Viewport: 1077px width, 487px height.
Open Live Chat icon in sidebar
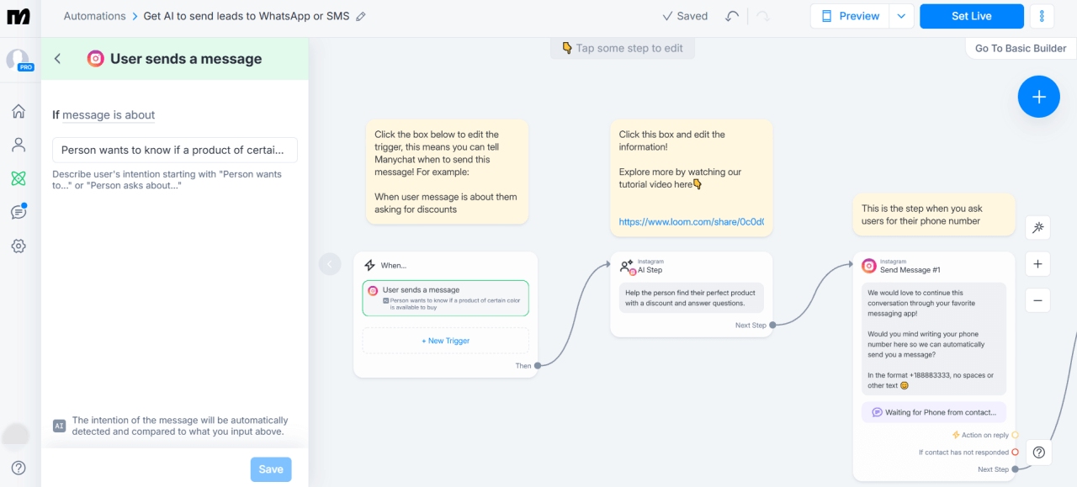tap(19, 212)
